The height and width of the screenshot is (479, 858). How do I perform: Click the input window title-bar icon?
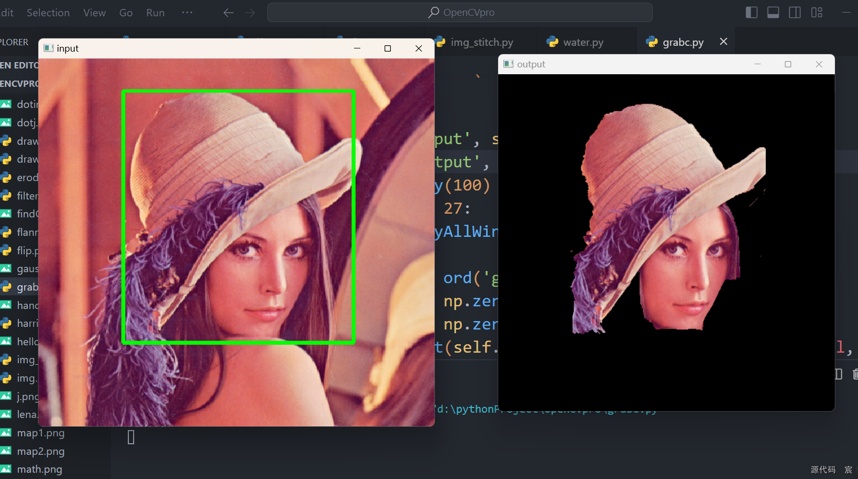click(49, 48)
